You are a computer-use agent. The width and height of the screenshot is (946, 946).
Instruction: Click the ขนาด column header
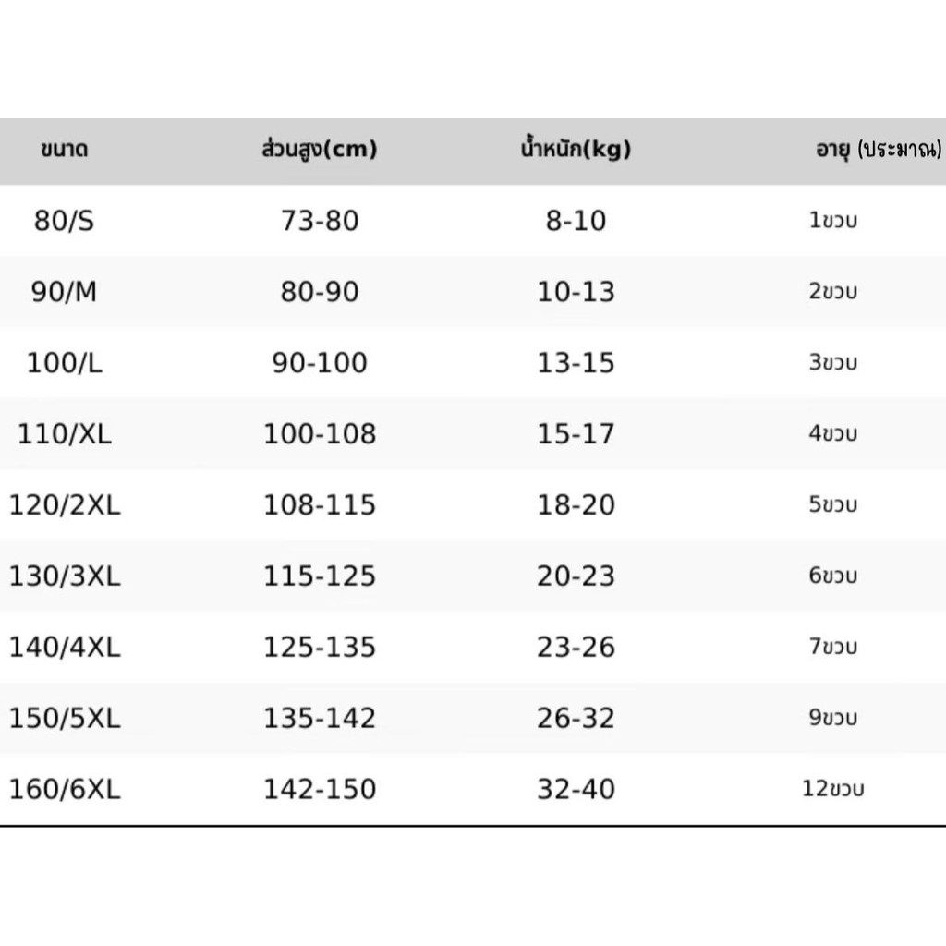64,151
